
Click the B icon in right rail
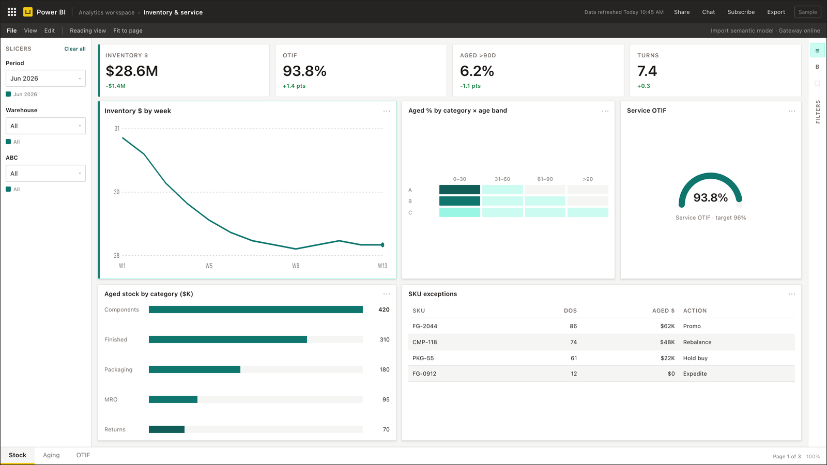(817, 67)
